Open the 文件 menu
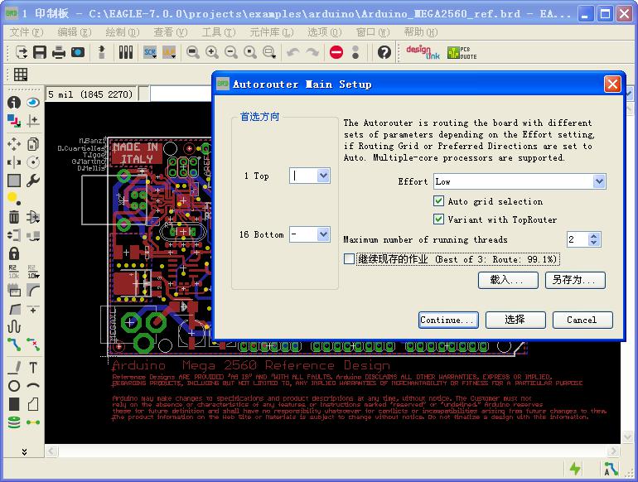Viewport: 638px width, 482px height. [26, 31]
